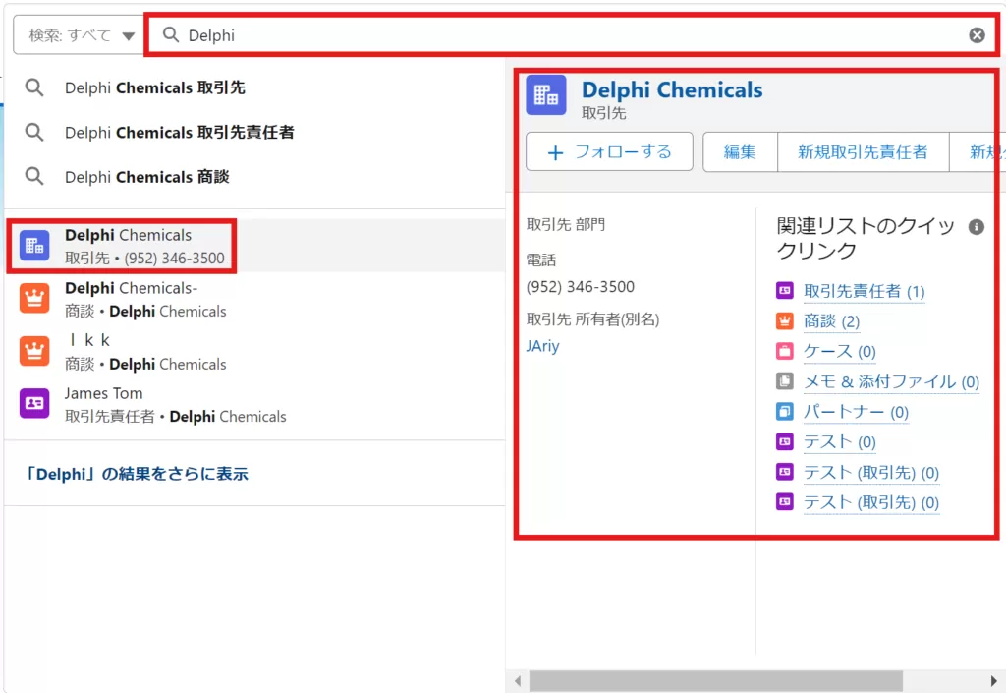Image resolution: width=1006 pixels, height=693 pixels.
Task: Open the JAriy owner link
Action: click(542, 346)
